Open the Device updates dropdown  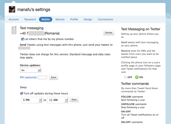point(30,70)
